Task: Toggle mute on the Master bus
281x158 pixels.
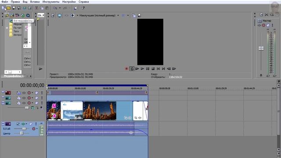Action: tap(268, 25)
